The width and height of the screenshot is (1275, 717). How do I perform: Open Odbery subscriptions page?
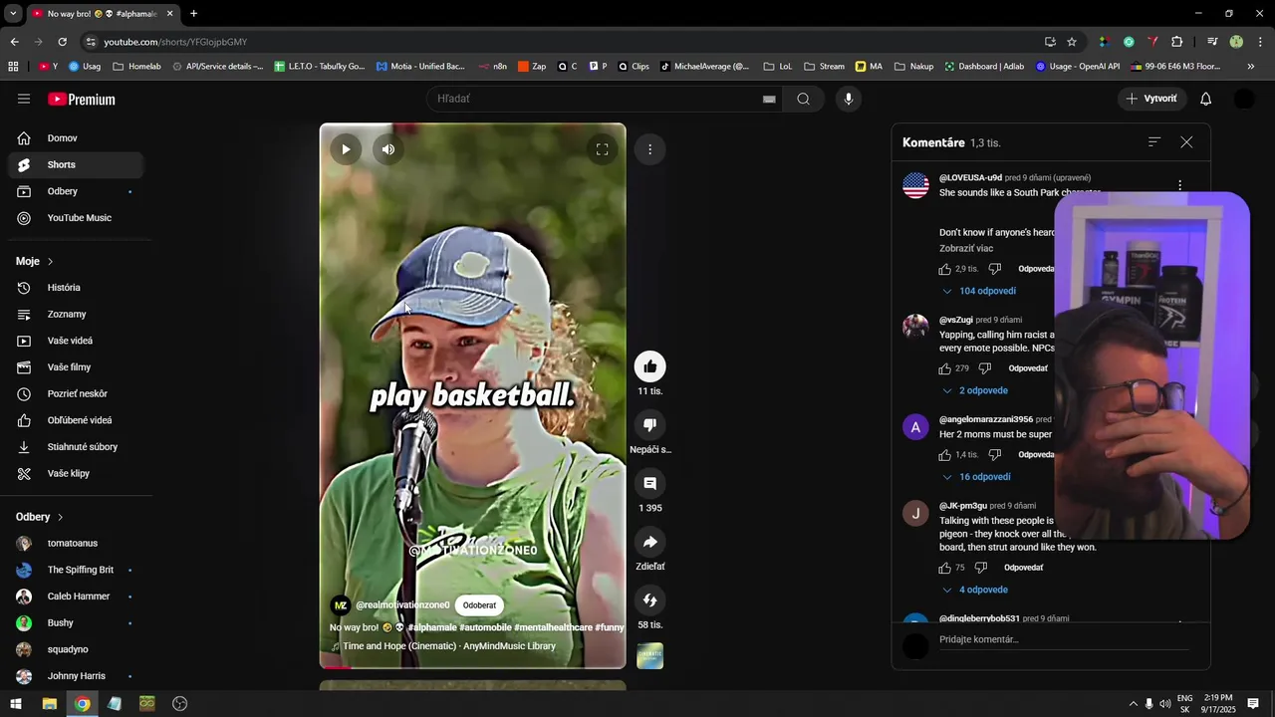76,191
